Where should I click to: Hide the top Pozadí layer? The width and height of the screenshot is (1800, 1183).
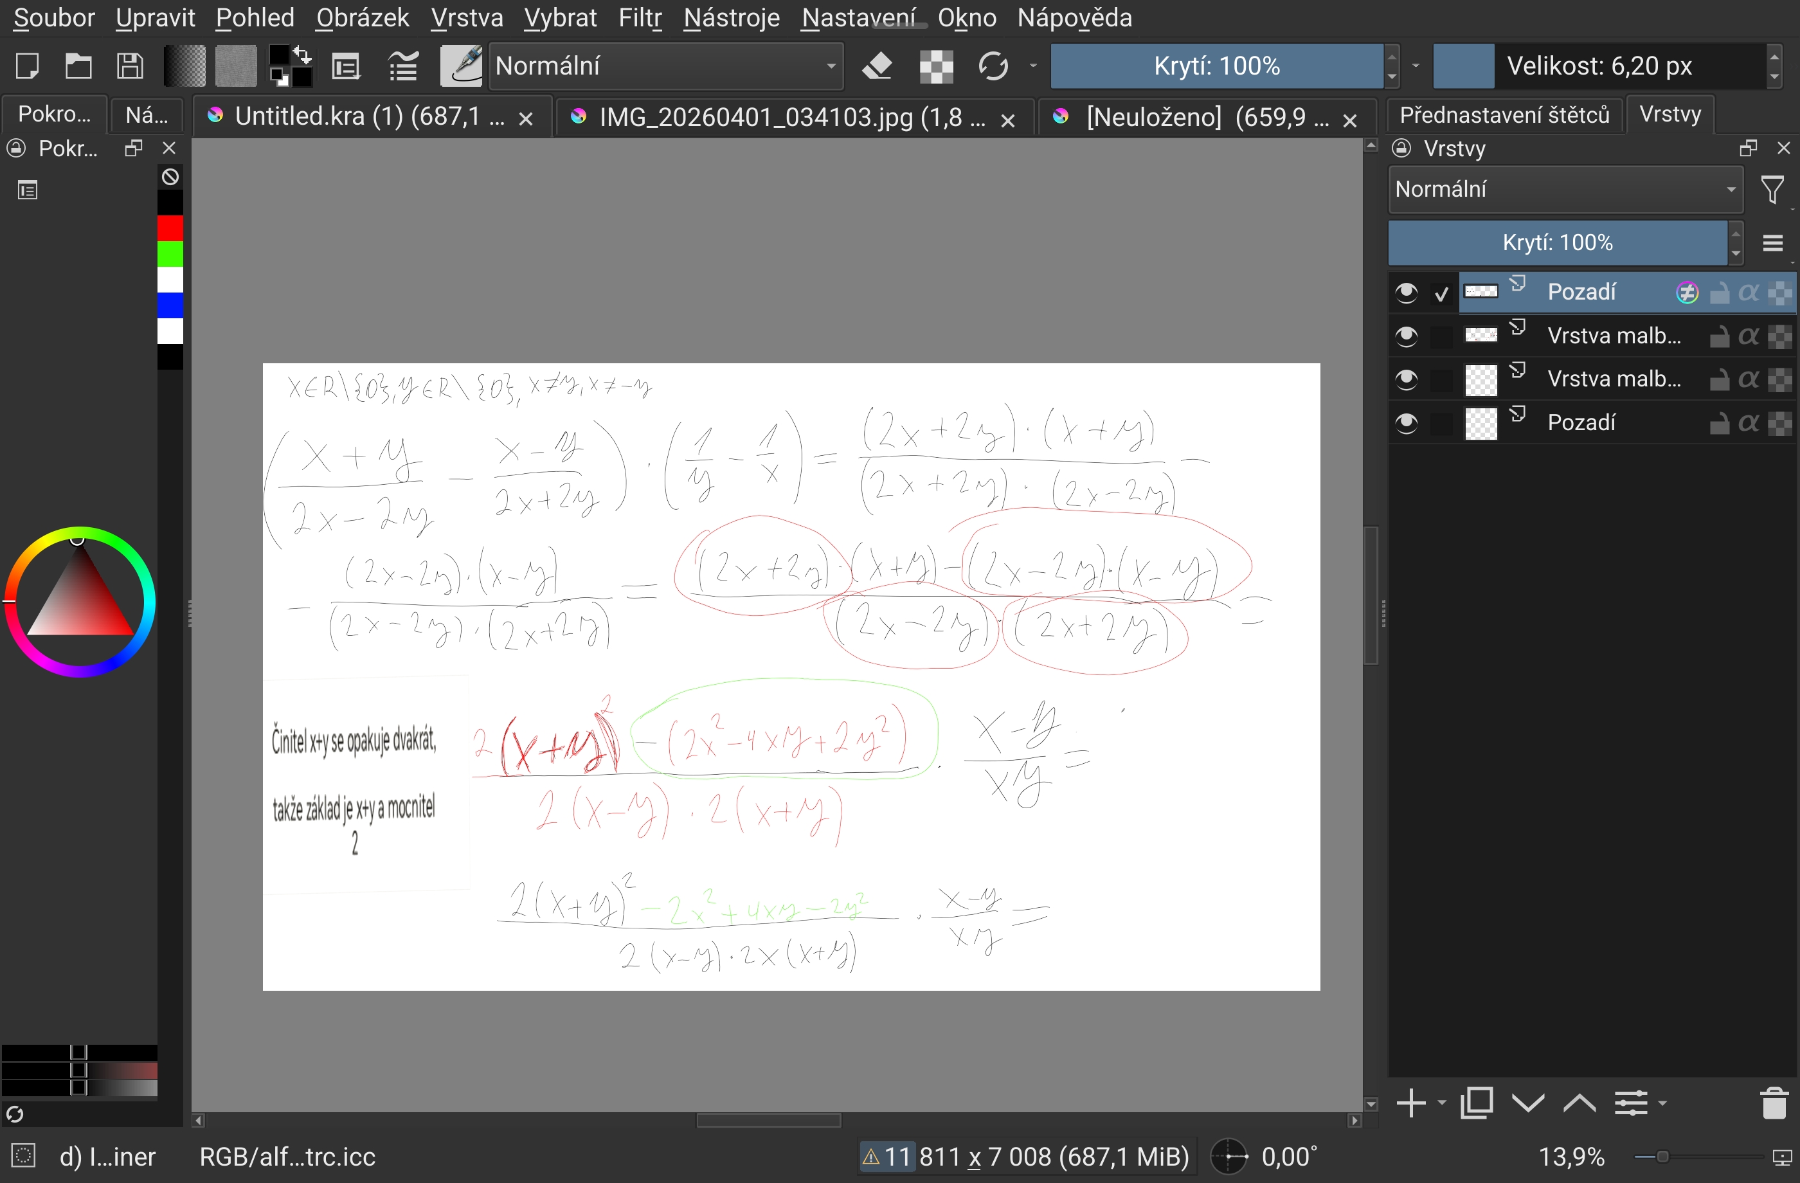coord(1406,293)
